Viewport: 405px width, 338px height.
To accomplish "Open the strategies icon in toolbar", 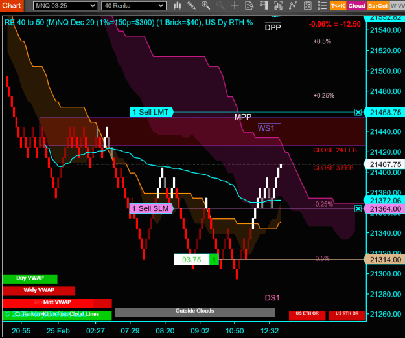I will [307, 5].
